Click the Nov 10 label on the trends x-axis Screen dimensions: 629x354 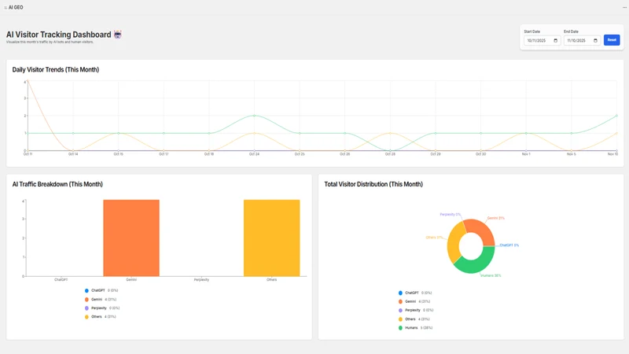612,154
